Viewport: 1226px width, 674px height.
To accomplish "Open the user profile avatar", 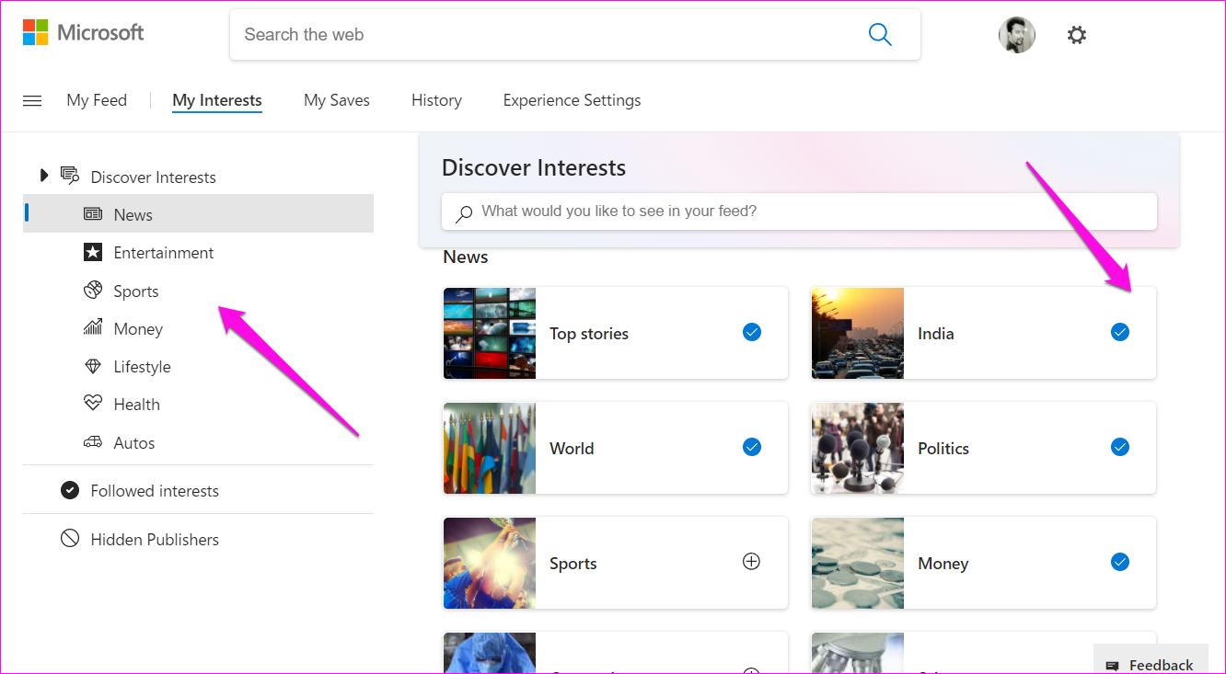I will [x=1016, y=35].
